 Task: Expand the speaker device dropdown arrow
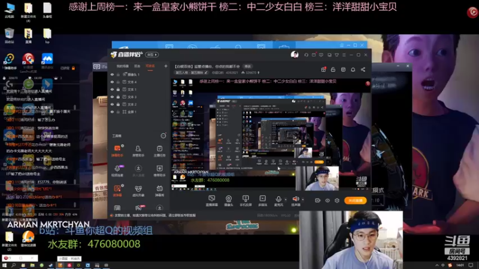(303, 200)
